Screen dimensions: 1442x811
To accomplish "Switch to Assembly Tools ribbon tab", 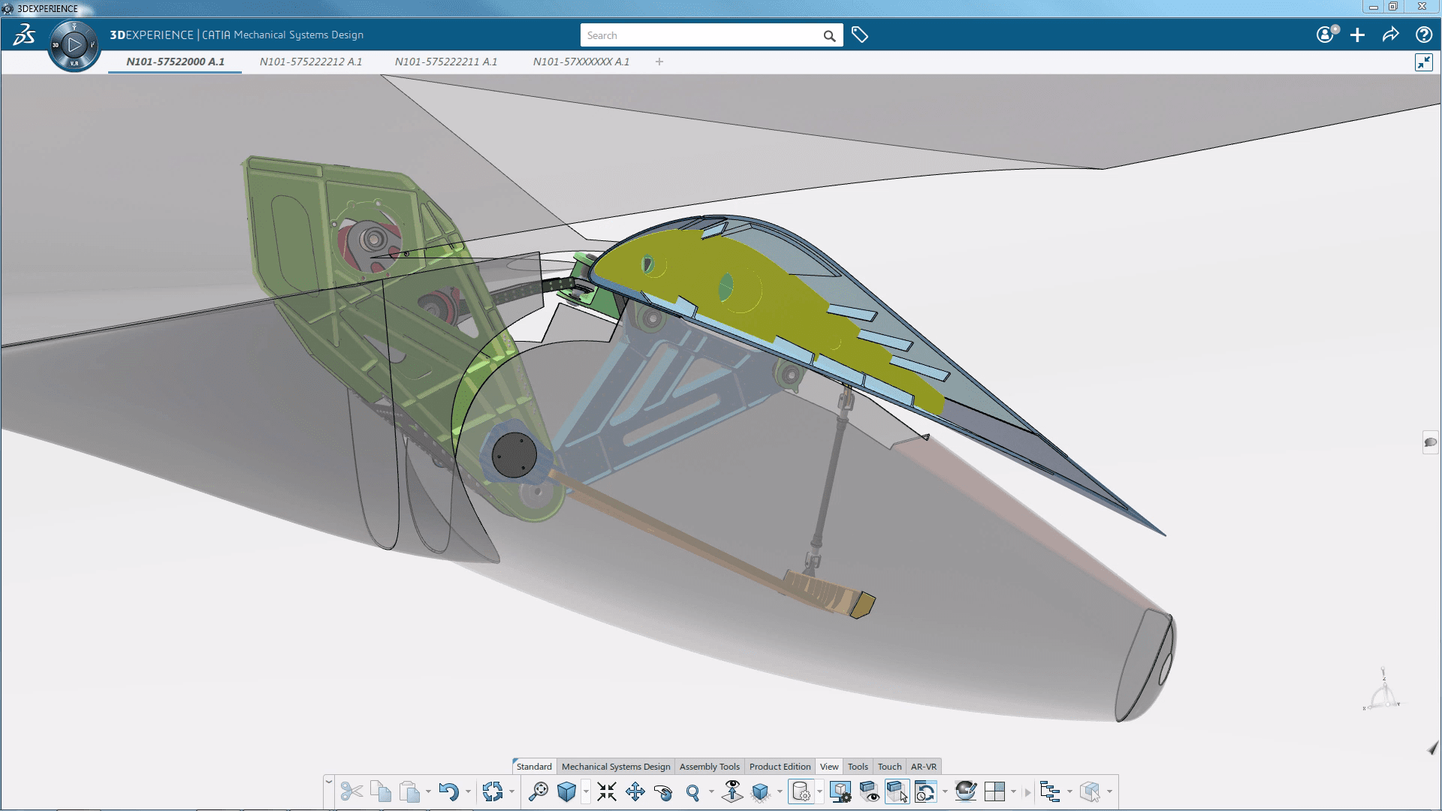I will pyautogui.click(x=709, y=765).
